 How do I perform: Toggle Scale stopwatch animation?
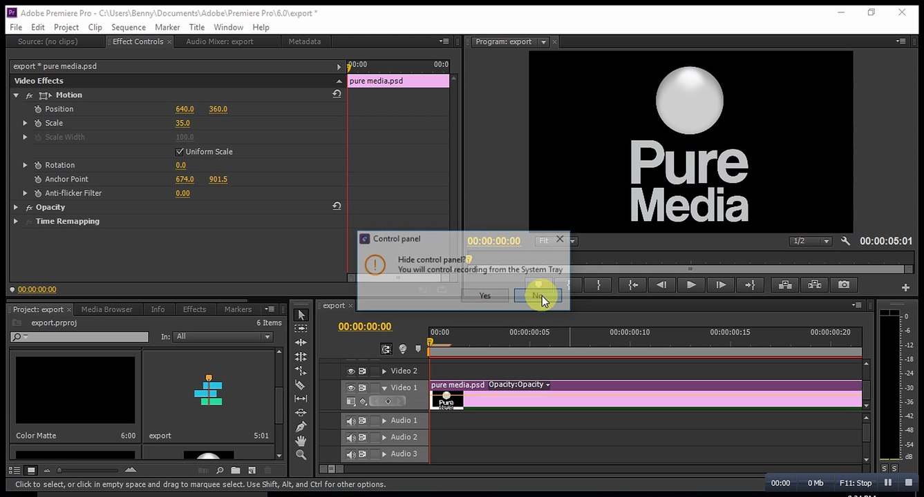click(x=38, y=123)
